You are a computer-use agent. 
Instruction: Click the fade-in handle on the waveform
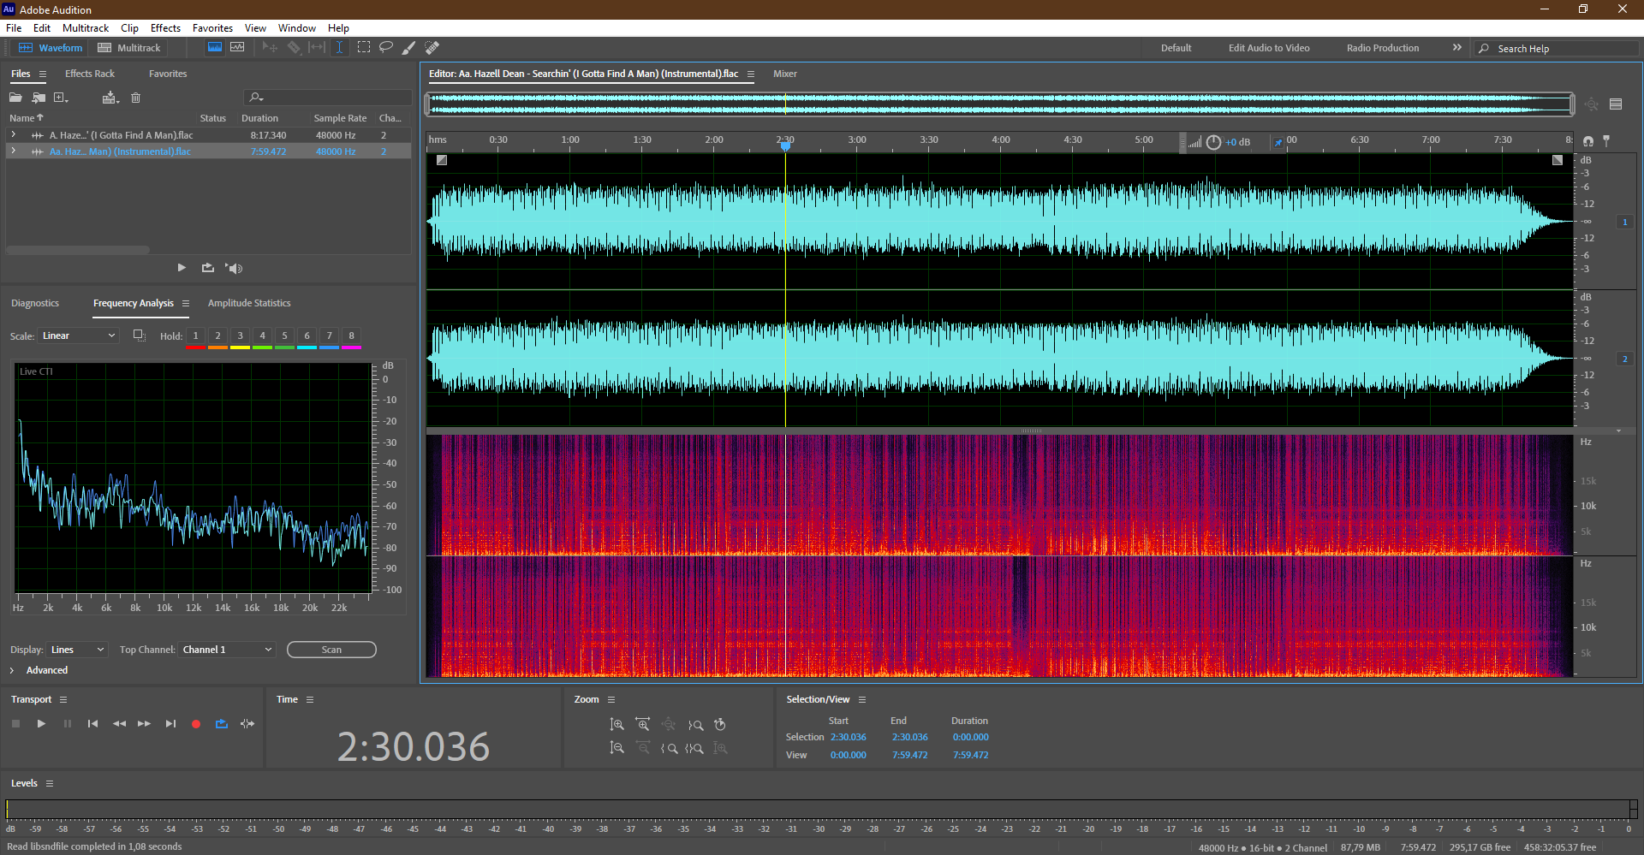[x=442, y=160]
